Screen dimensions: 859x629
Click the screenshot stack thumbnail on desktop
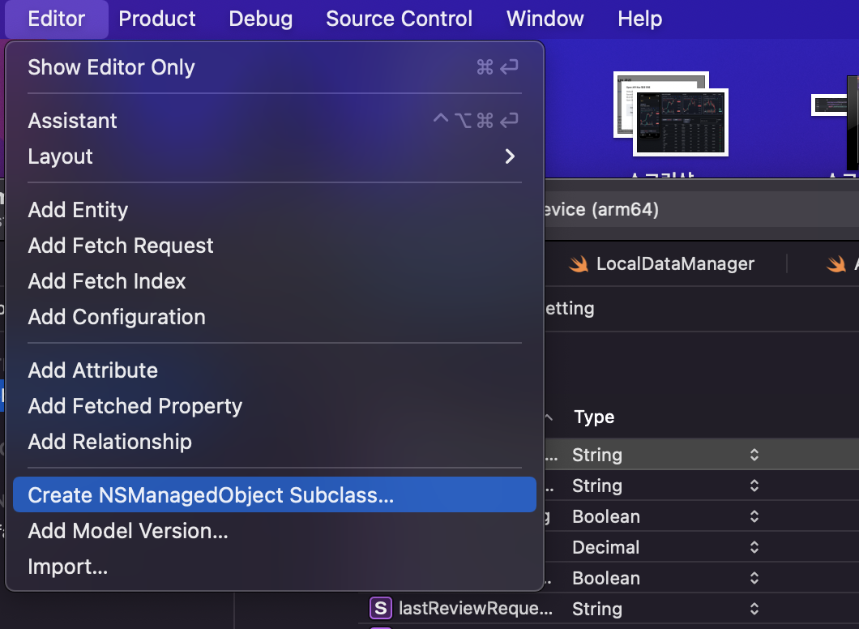[x=671, y=114]
